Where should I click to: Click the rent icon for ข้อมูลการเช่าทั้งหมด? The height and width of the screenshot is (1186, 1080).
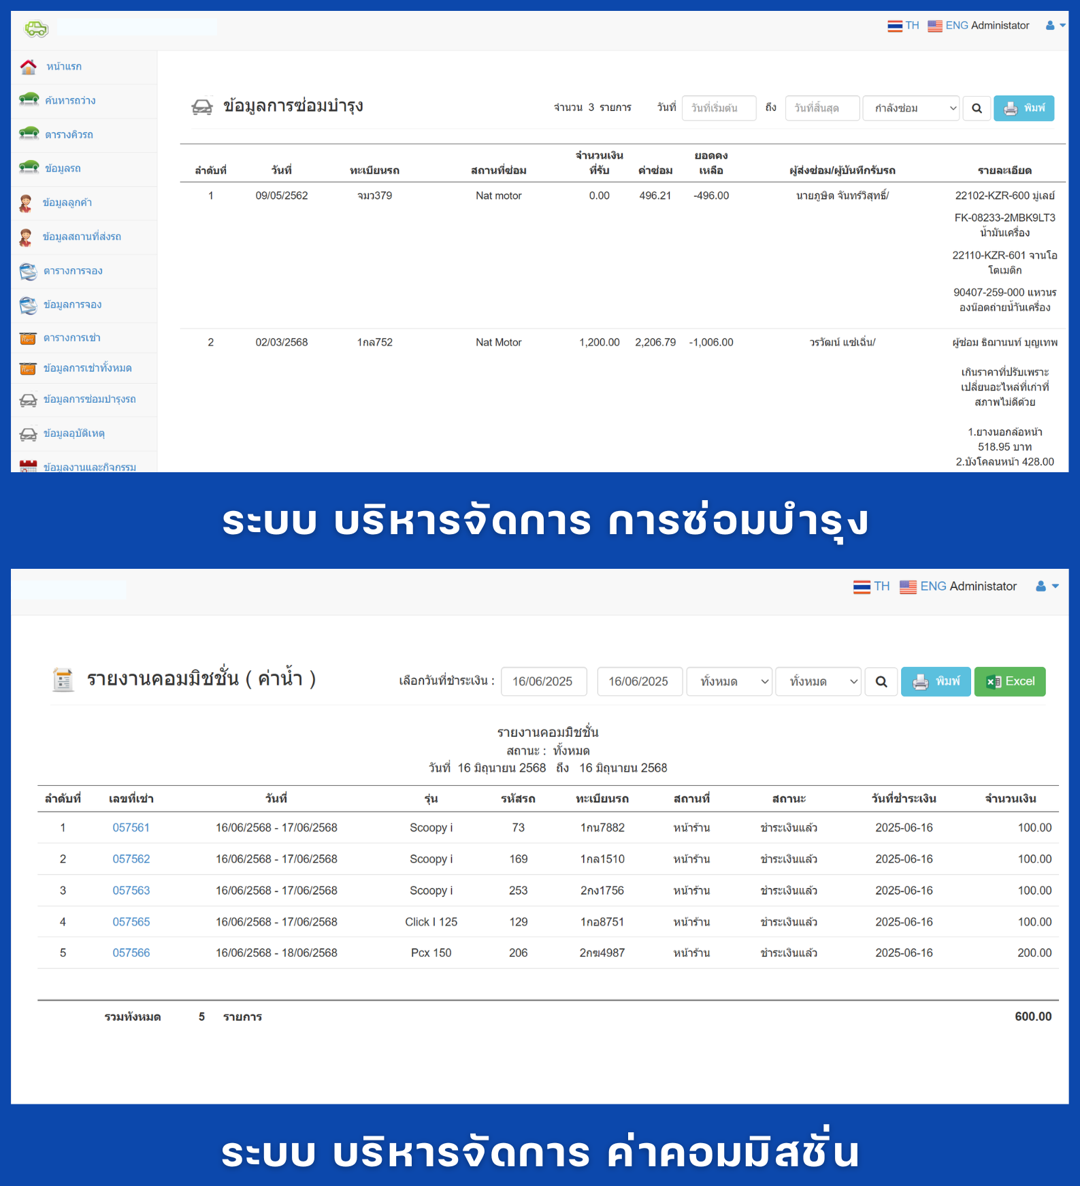pos(28,368)
